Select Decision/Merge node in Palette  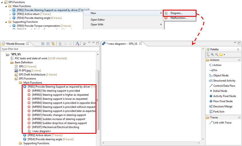223,106
